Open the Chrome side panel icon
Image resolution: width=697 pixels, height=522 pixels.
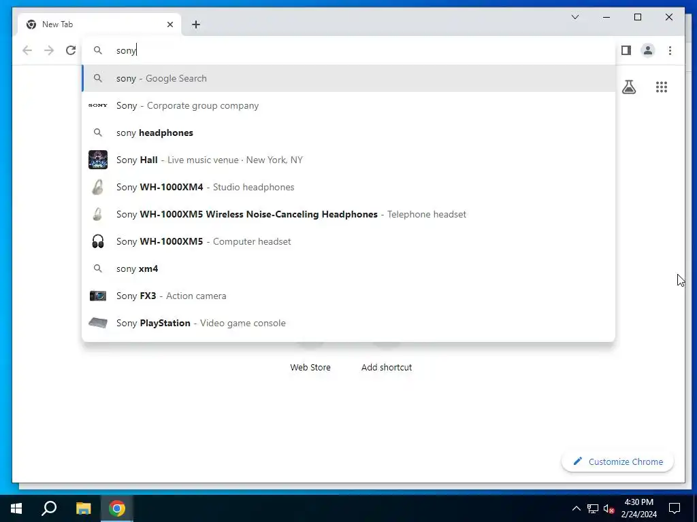[626, 50]
